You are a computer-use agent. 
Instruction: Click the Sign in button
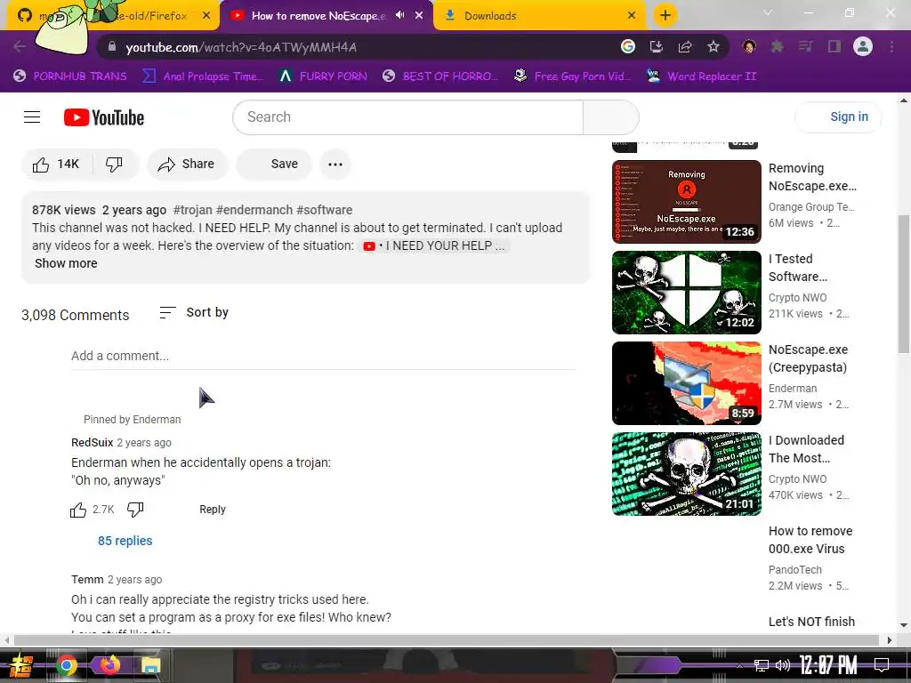point(838,117)
